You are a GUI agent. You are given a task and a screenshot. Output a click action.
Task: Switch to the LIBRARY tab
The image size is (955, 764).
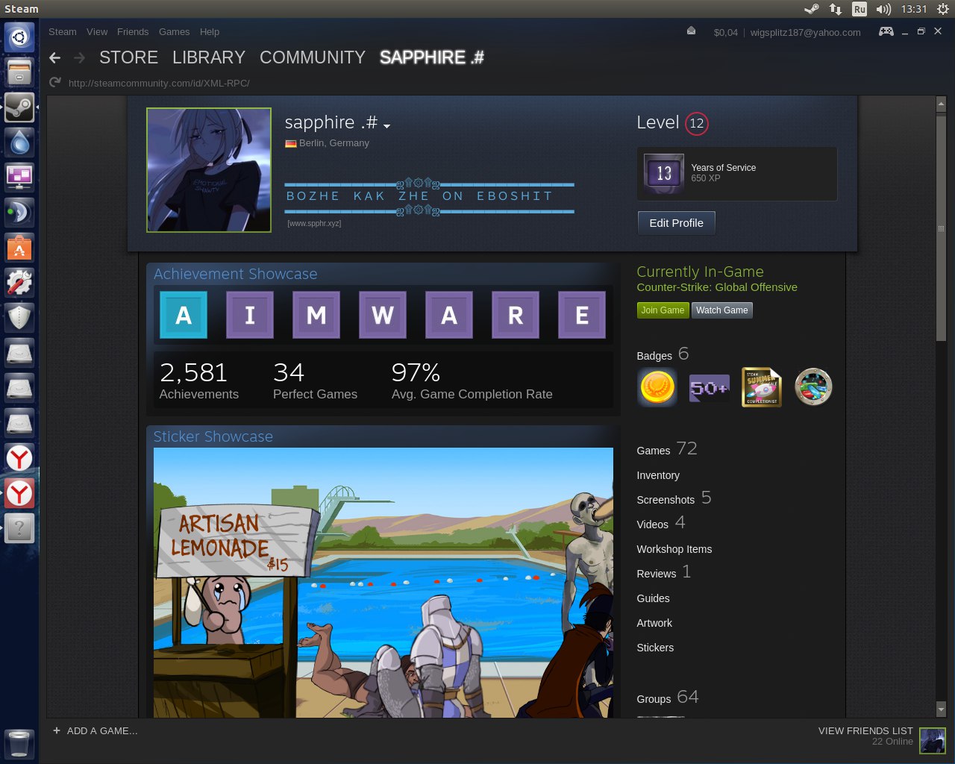click(209, 57)
